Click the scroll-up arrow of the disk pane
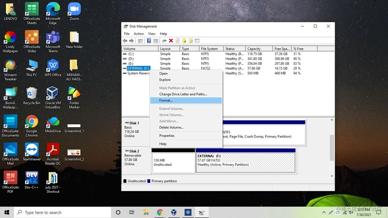This screenshot has height=218, width=388. (332, 120)
